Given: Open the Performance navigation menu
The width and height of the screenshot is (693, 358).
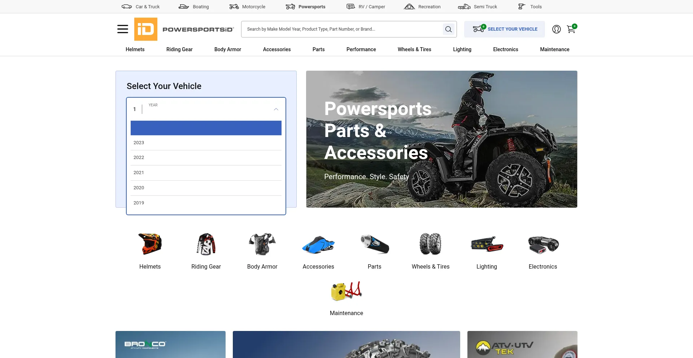Looking at the screenshot, I should (x=361, y=49).
